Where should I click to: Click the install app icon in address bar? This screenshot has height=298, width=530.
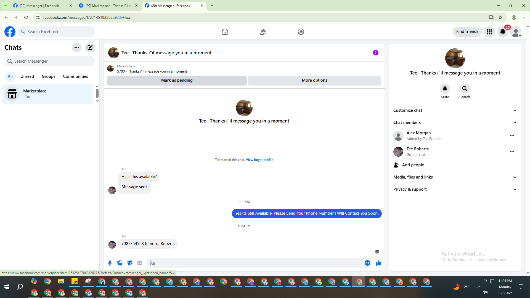point(491,17)
